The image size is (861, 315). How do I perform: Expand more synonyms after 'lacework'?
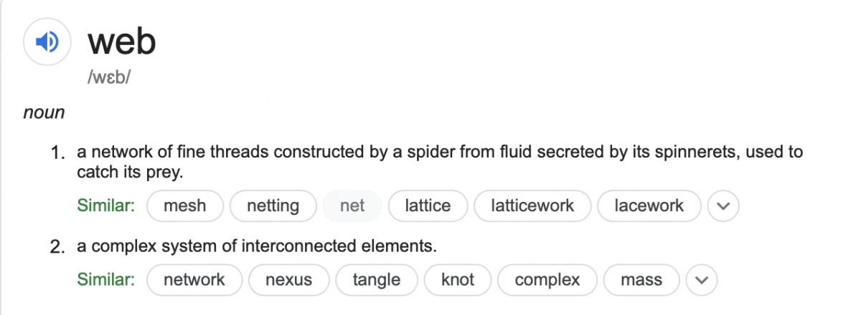[x=723, y=207]
